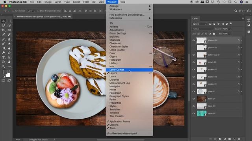Viewport: 252px width, 141px height.
Task: Click Create new group folder icon
Action: [230, 139]
